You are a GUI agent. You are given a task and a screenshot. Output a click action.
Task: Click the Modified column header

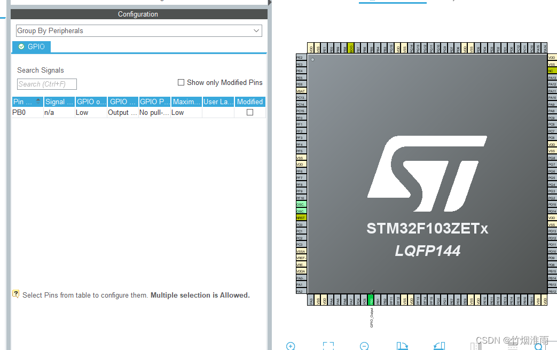[x=250, y=102]
